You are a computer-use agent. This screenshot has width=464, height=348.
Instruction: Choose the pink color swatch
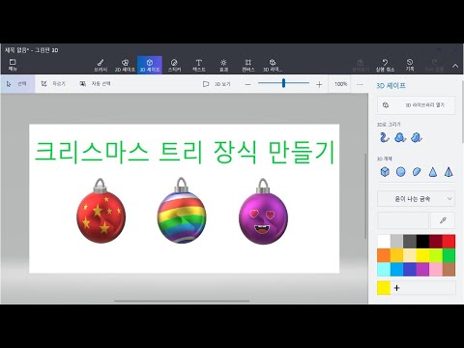[436, 269]
